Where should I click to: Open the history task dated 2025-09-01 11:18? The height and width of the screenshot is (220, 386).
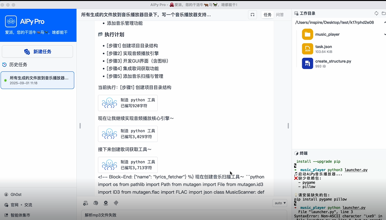coord(37,80)
